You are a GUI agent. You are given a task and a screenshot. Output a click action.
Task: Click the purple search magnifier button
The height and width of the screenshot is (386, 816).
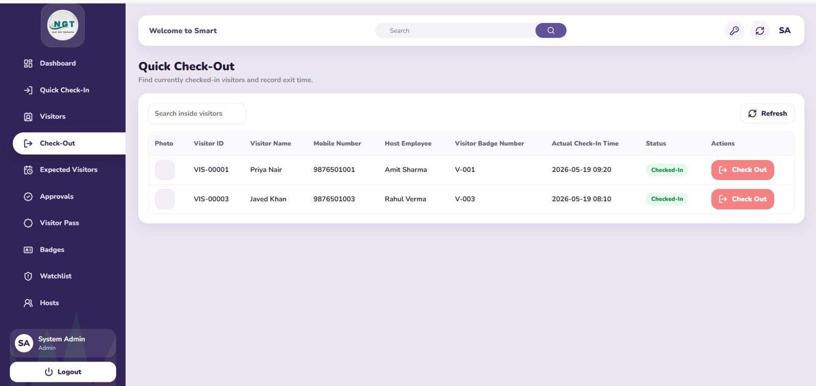[551, 31]
